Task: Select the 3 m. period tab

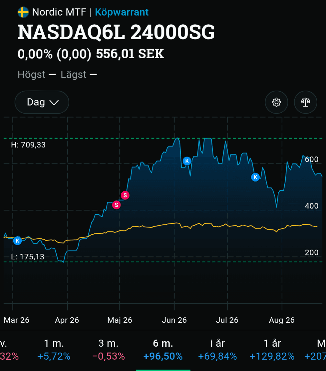Action: pos(108,350)
